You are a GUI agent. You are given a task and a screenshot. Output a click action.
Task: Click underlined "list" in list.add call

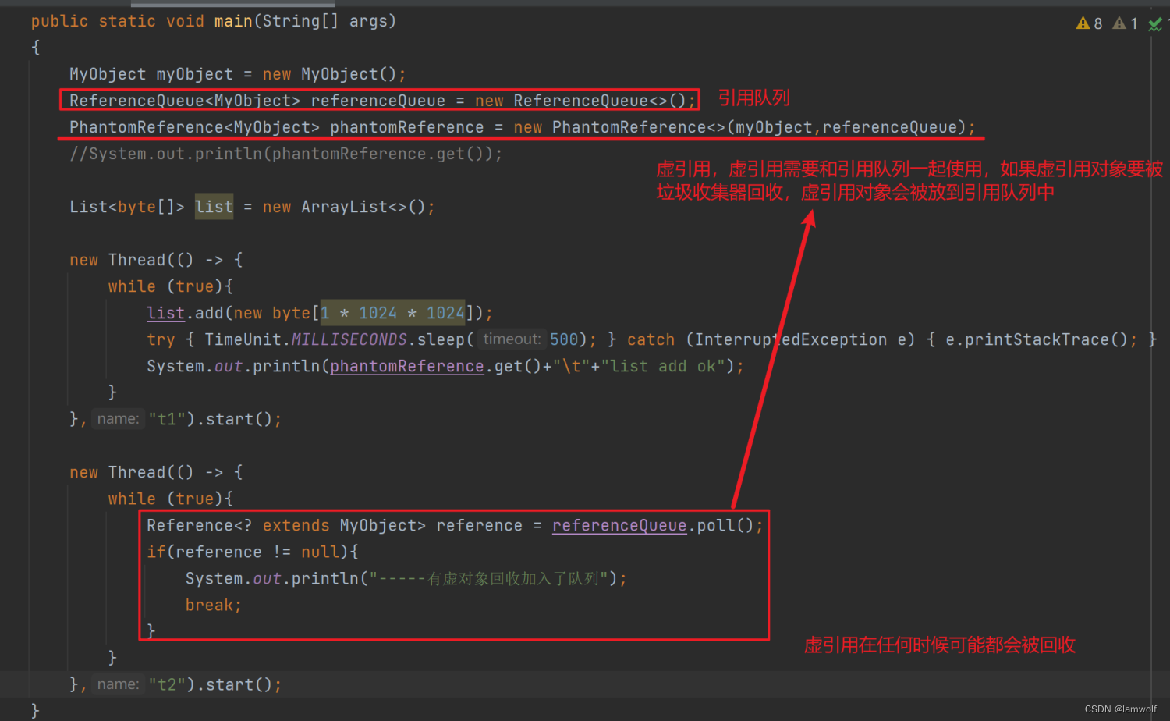coord(165,313)
